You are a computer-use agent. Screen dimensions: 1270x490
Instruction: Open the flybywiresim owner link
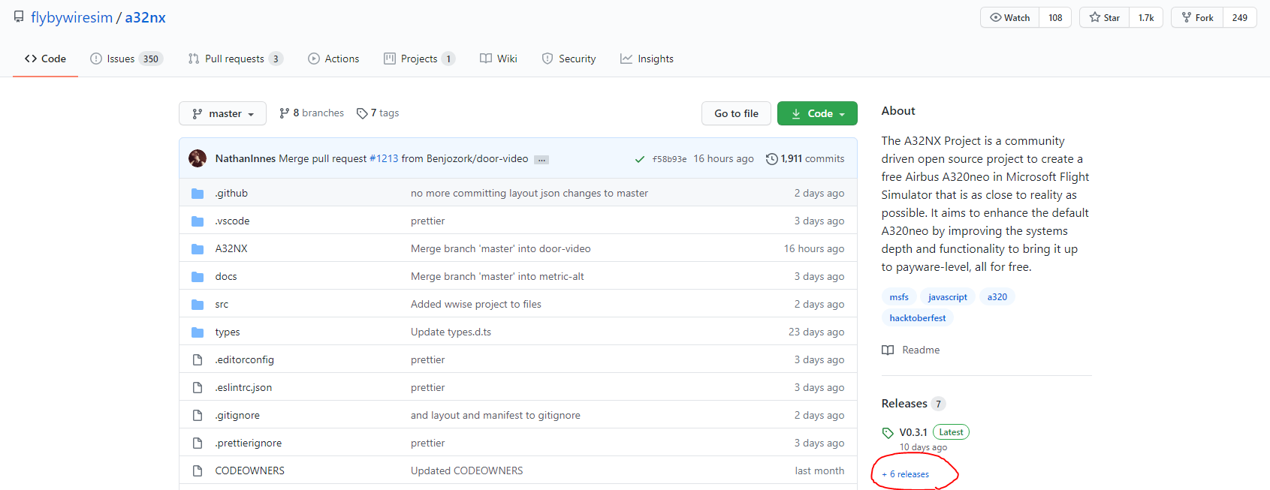pos(71,17)
